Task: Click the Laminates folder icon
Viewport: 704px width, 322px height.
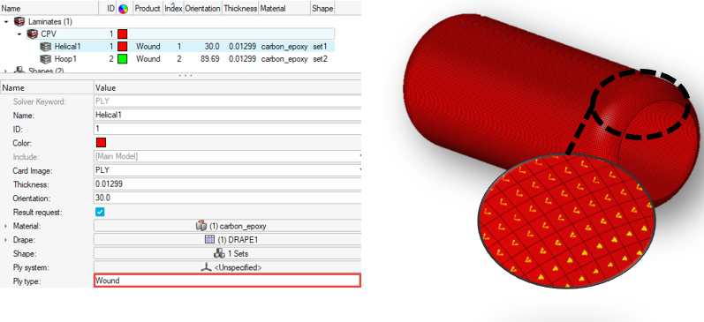Action: (x=19, y=21)
